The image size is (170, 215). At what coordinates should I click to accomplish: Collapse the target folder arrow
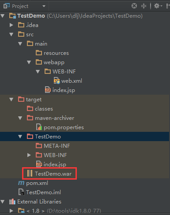[x=11, y=100]
